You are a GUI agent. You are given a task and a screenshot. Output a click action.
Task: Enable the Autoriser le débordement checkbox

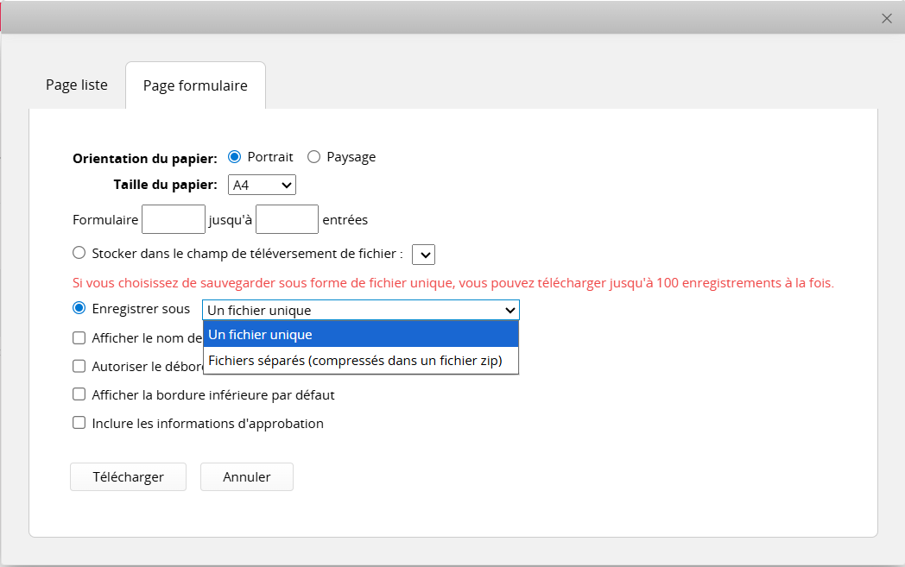point(79,366)
